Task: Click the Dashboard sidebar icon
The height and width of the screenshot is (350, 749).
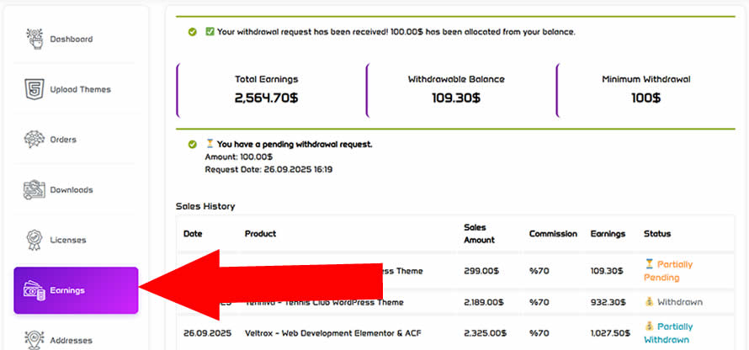Action: coord(35,39)
